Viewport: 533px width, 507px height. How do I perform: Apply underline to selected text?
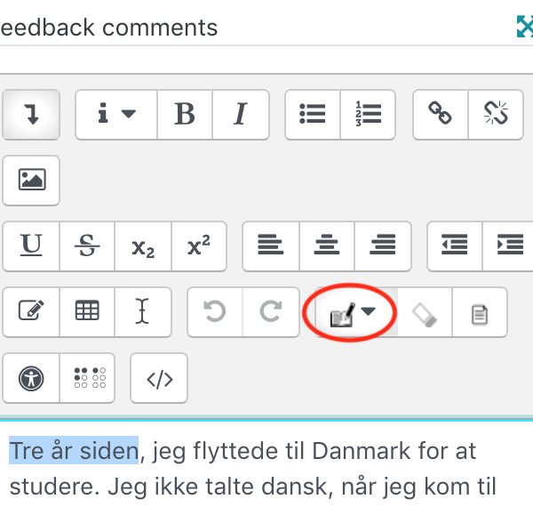tap(31, 246)
